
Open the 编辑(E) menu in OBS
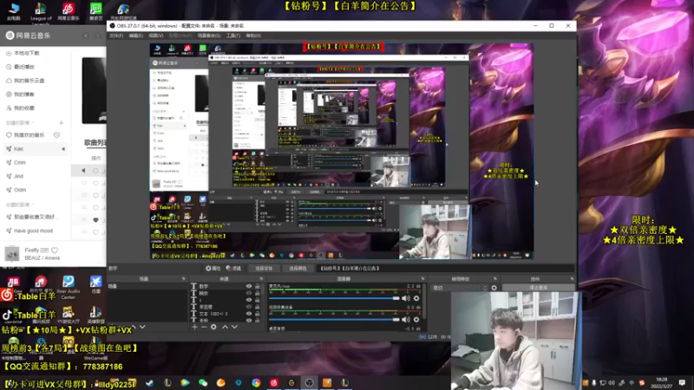tap(136, 36)
